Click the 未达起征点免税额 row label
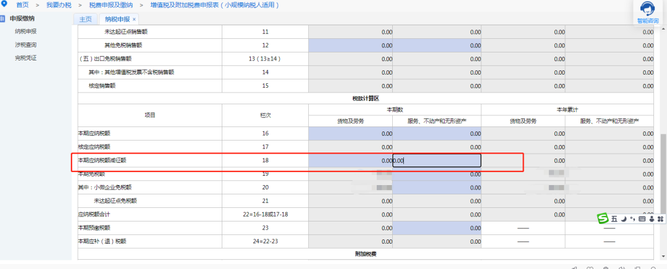This screenshot has height=269, width=667. 115,201
